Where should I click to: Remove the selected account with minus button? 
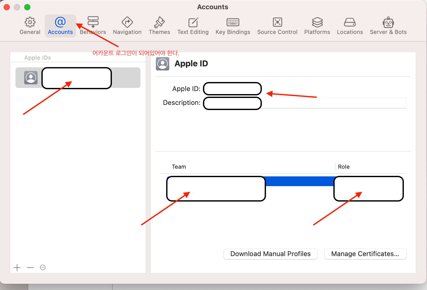click(x=30, y=268)
